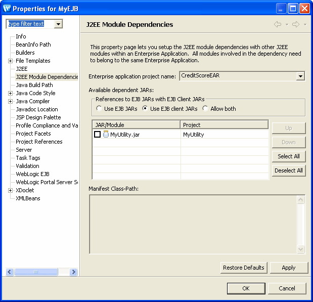Viewport: 313px width, 302px height.
Task: Select Info in the properties tree
Action: click(21, 36)
